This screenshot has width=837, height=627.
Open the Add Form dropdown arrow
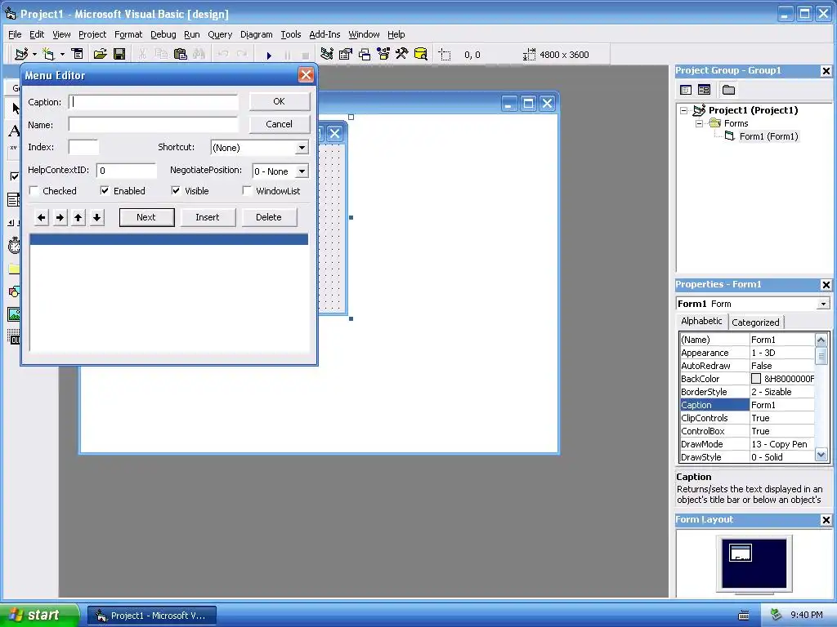[x=62, y=55]
